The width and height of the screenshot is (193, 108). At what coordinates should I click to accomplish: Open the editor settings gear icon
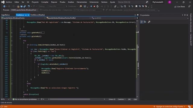click(138, 15)
